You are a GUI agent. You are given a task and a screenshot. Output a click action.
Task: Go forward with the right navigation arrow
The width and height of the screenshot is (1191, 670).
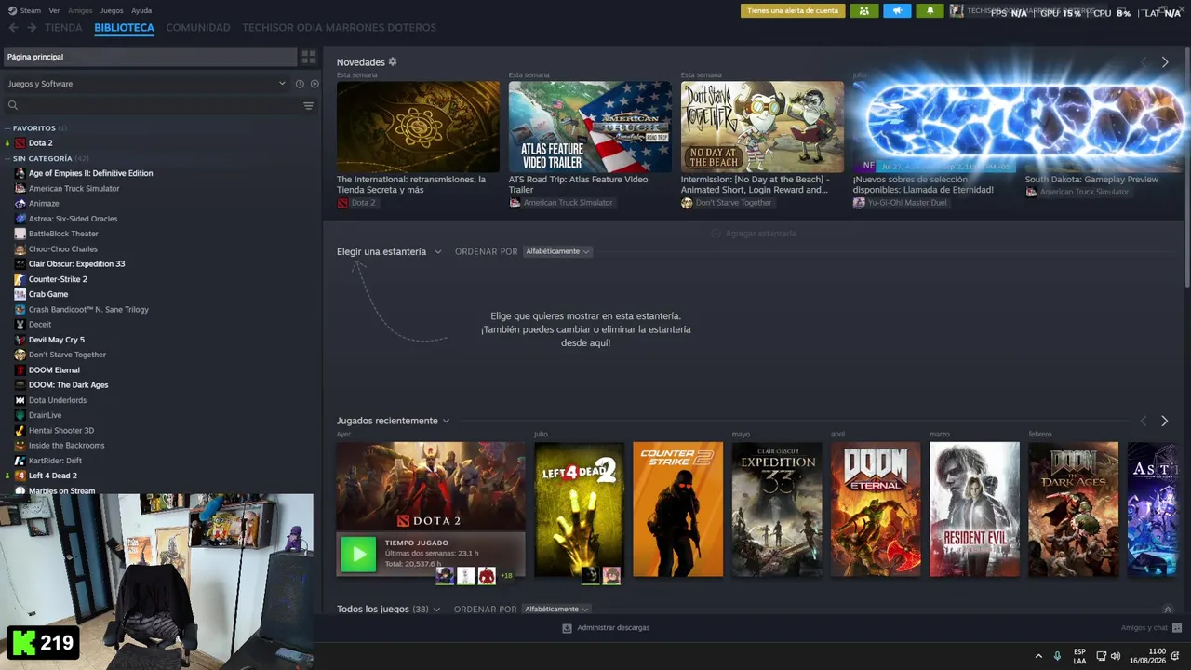tap(32, 28)
